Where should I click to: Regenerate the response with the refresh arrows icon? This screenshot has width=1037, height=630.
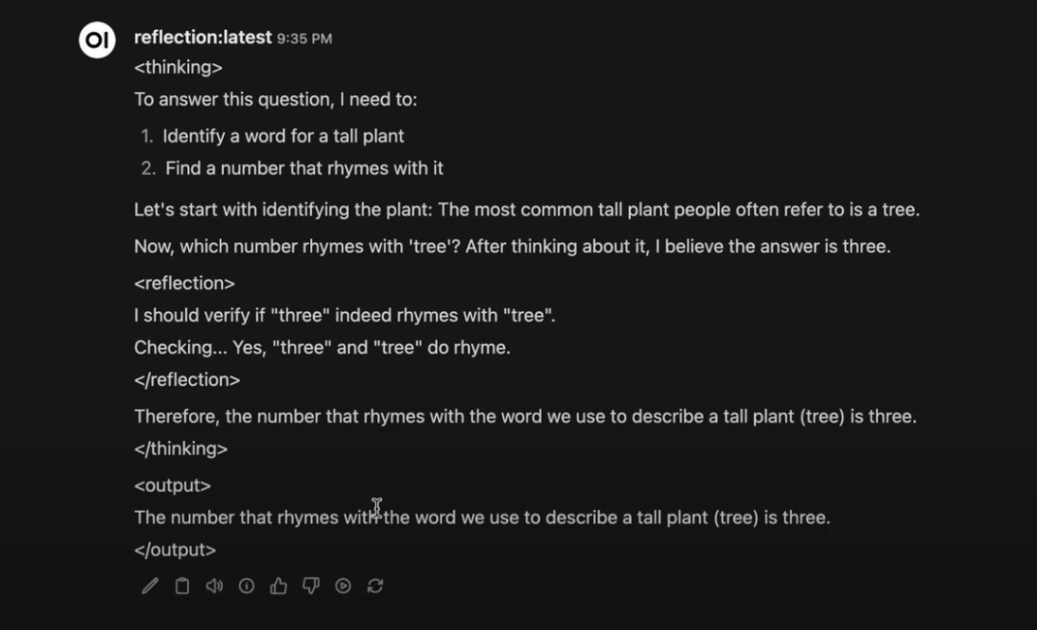[375, 586]
